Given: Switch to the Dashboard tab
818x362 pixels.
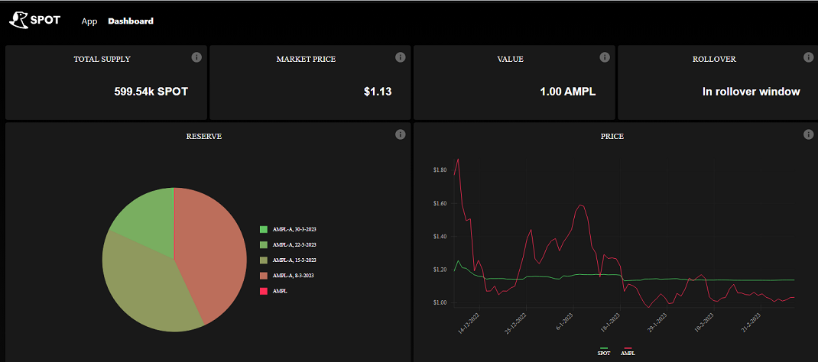Looking at the screenshot, I should click(131, 21).
